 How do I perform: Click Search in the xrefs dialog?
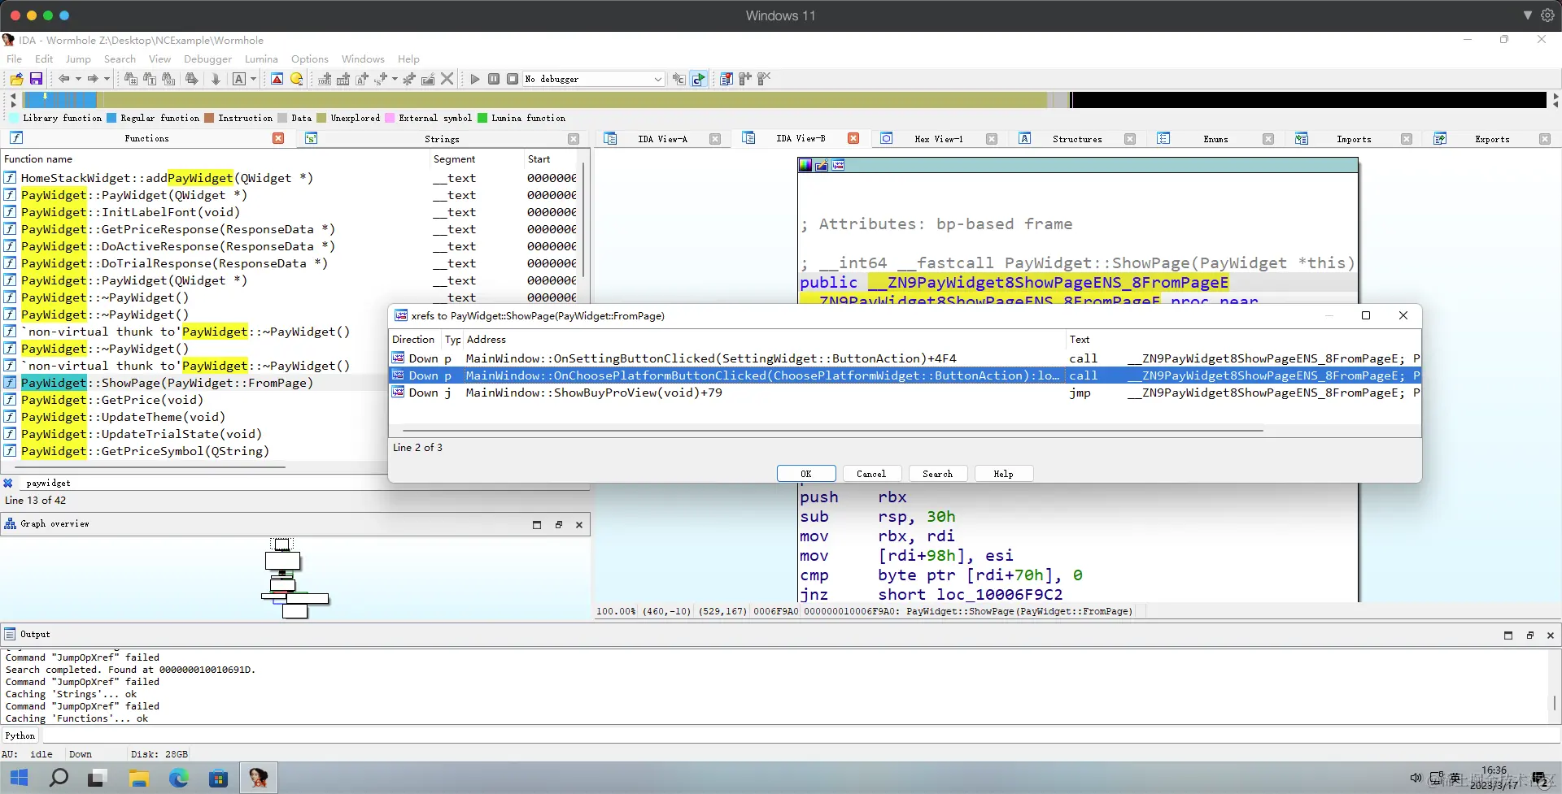click(937, 474)
